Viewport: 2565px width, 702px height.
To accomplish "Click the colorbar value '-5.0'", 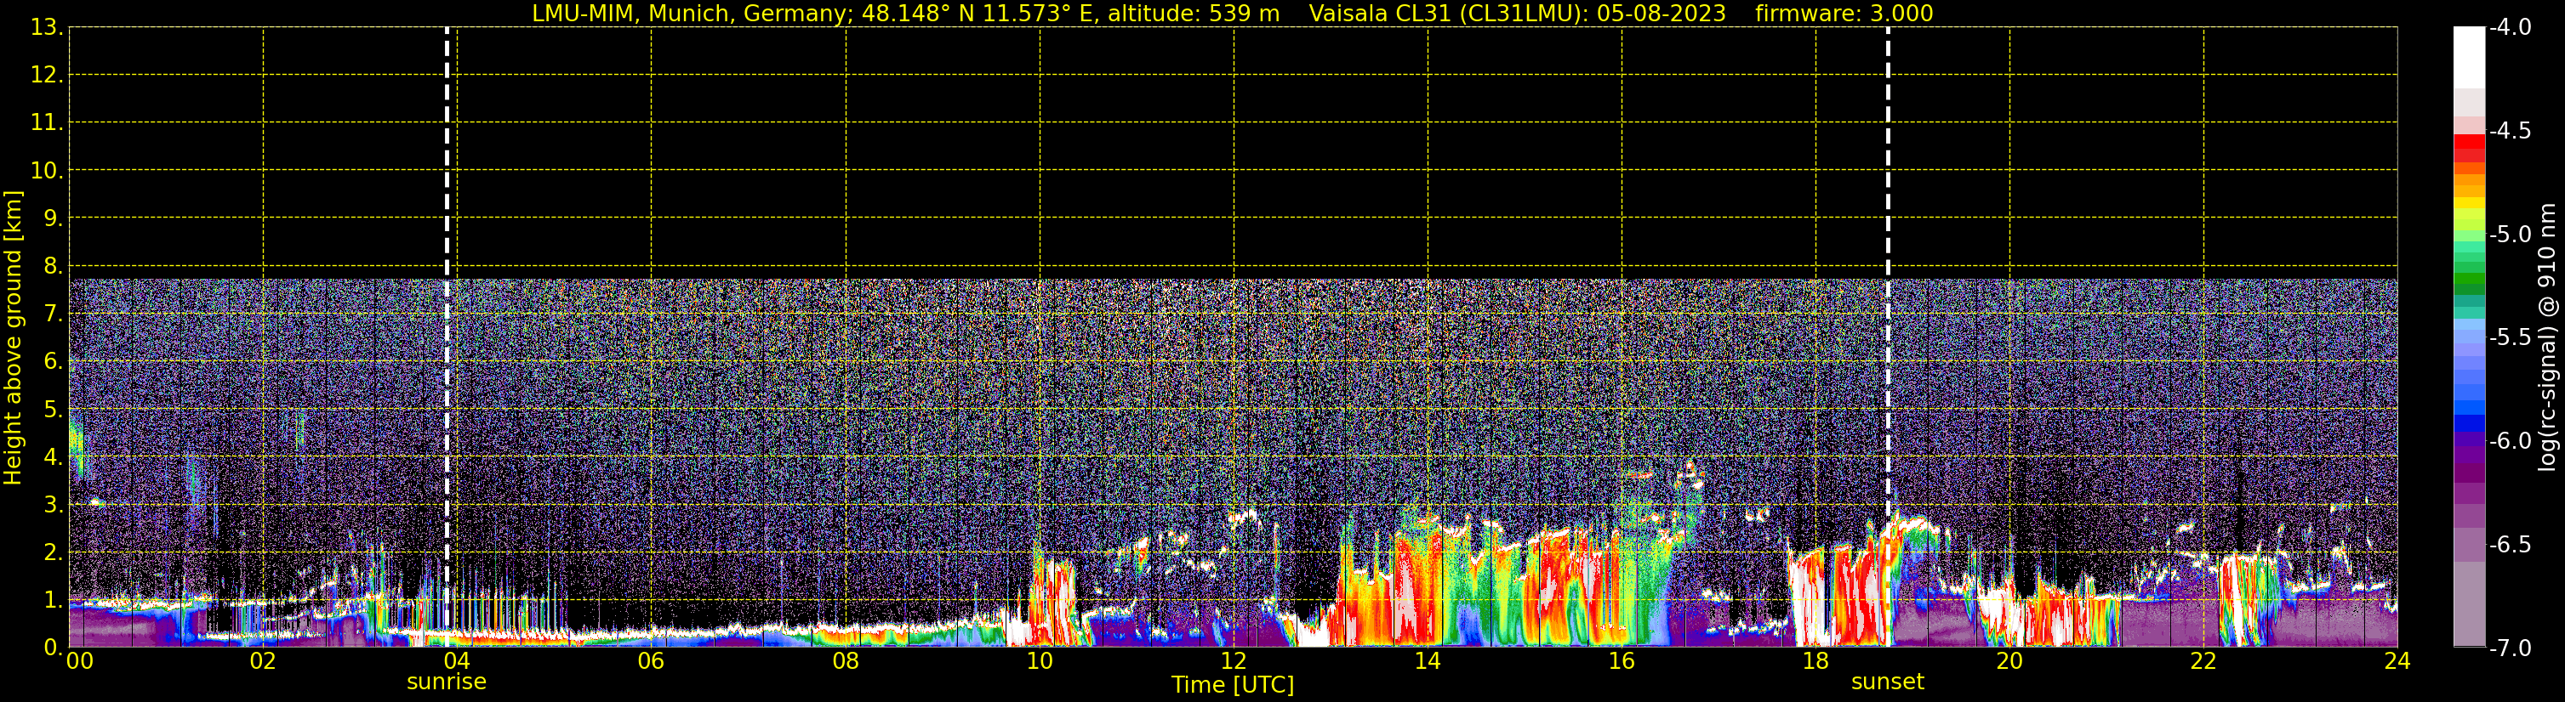I will coord(2509,235).
